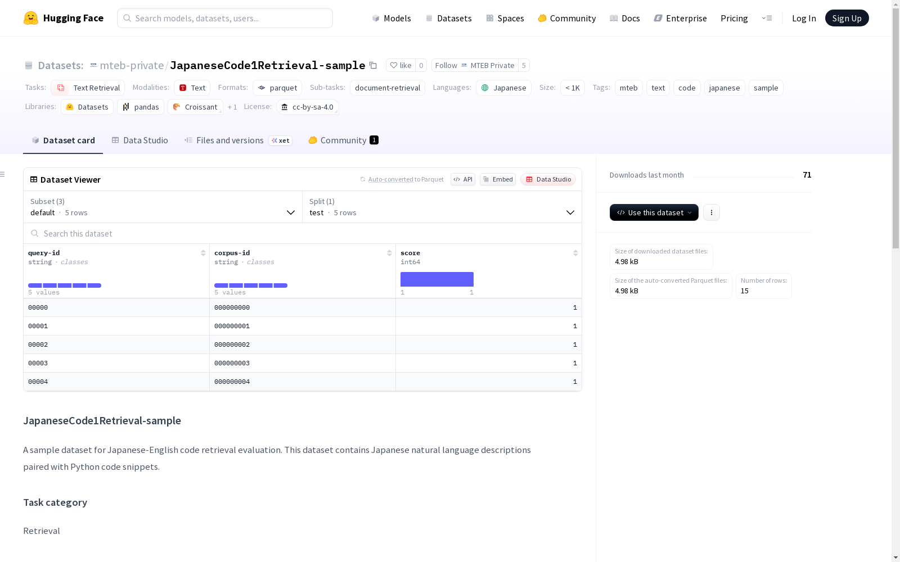Open Docs in navigation
The height and width of the screenshot is (562, 900).
pyautogui.click(x=625, y=18)
